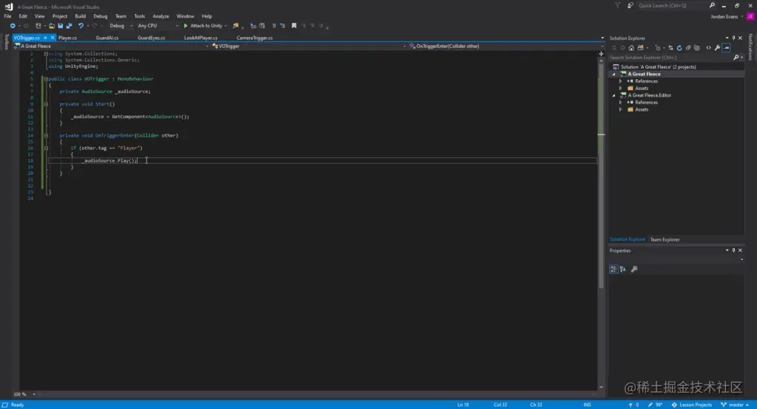Switch to the GuardAI.cs tab
Screen dimensions: 757x409
click(107, 38)
